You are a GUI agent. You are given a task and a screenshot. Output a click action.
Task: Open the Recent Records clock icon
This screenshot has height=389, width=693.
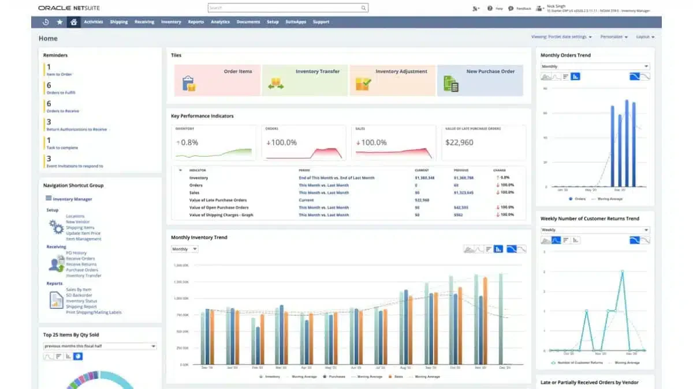point(46,22)
